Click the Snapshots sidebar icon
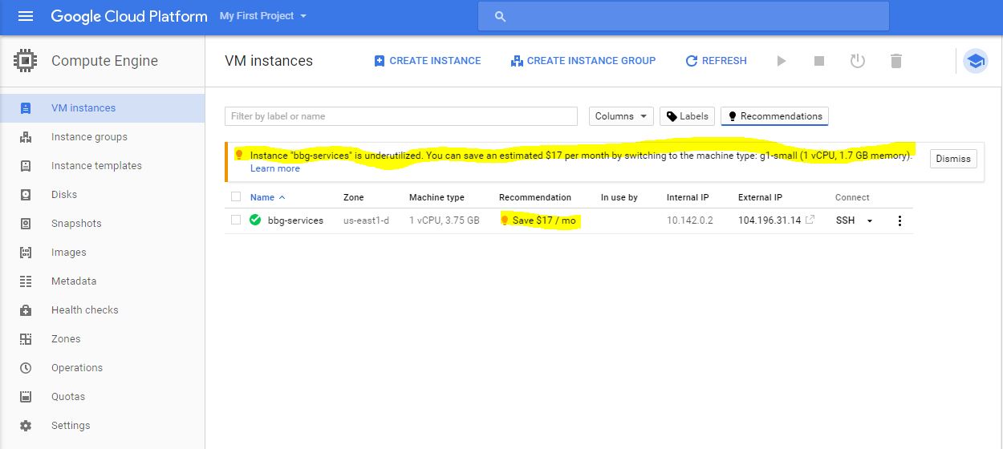The image size is (1003, 449). click(26, 224)
